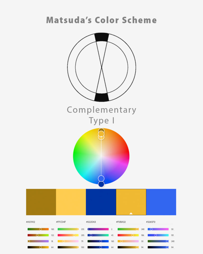203x254 pixels.
Task: Click the value 255 under #FFCD4F
Action: click(x=83, y=229)
